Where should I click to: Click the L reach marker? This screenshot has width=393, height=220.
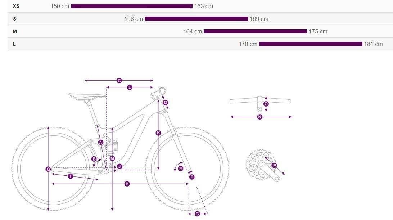(130, 87)
